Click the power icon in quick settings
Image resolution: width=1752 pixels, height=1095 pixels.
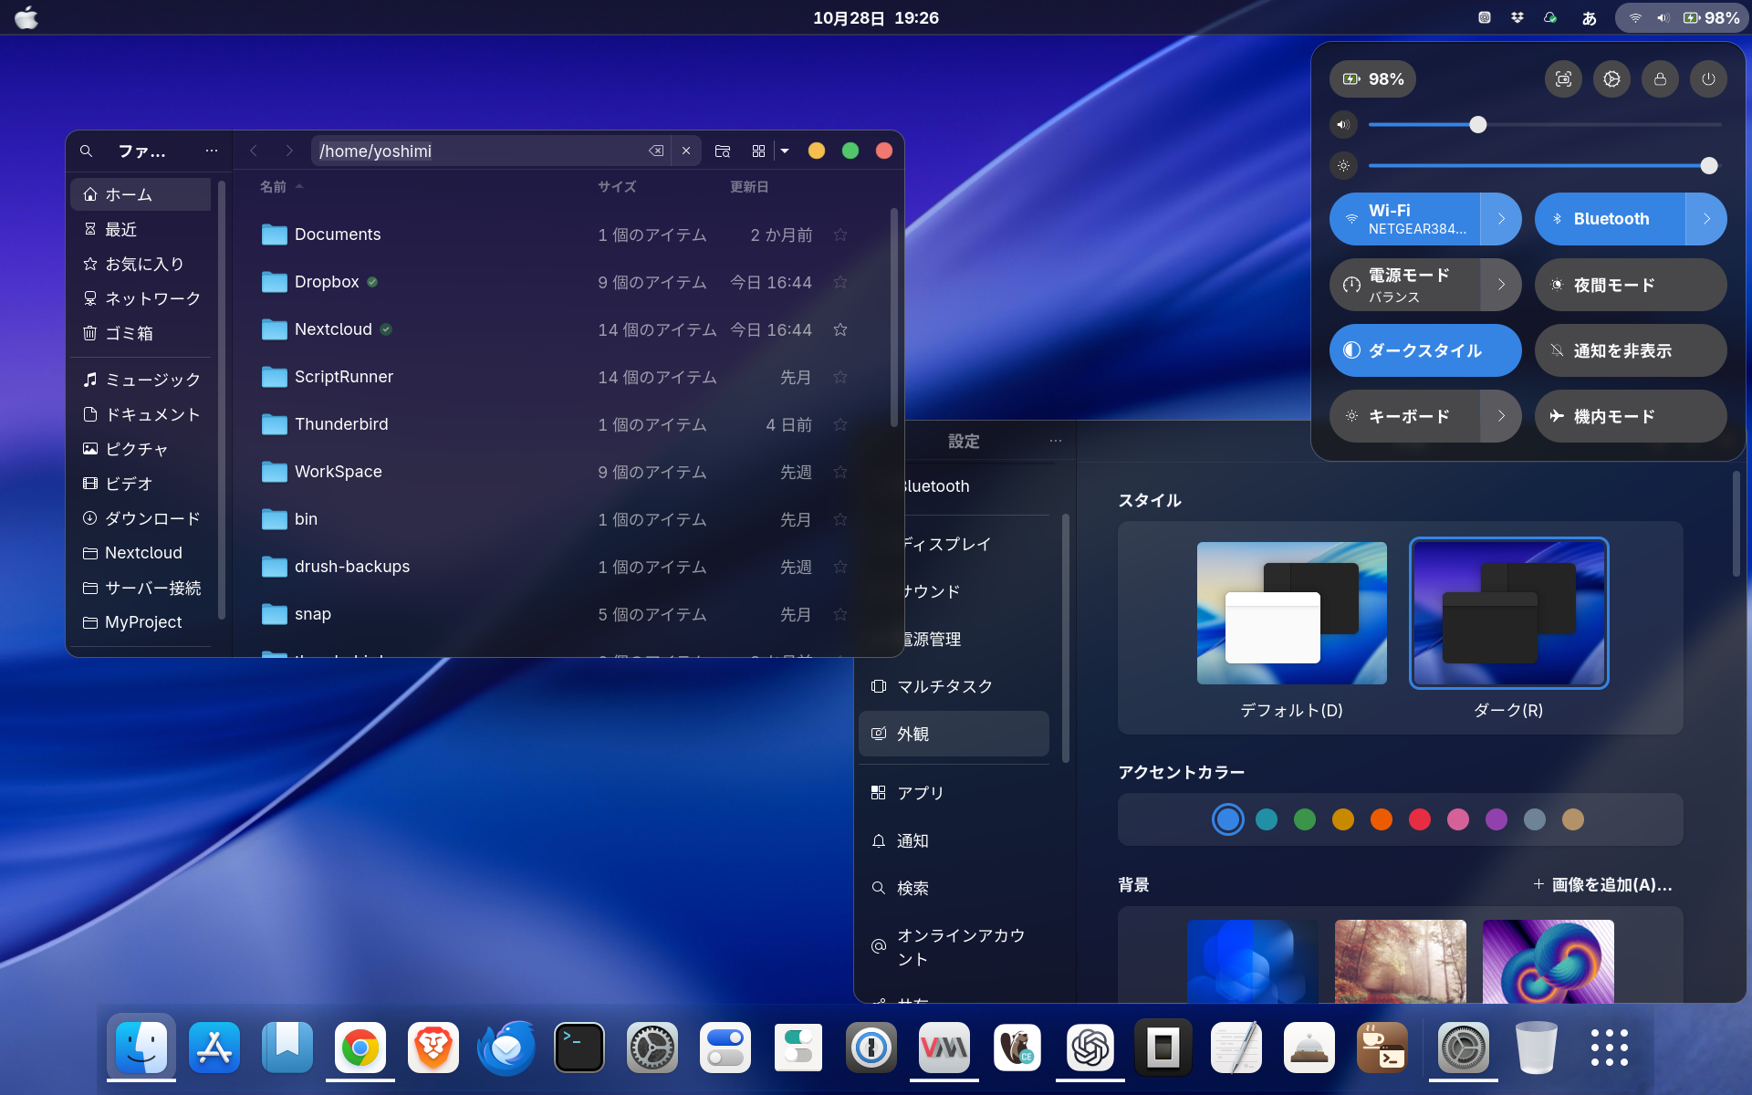point(1708,79)
